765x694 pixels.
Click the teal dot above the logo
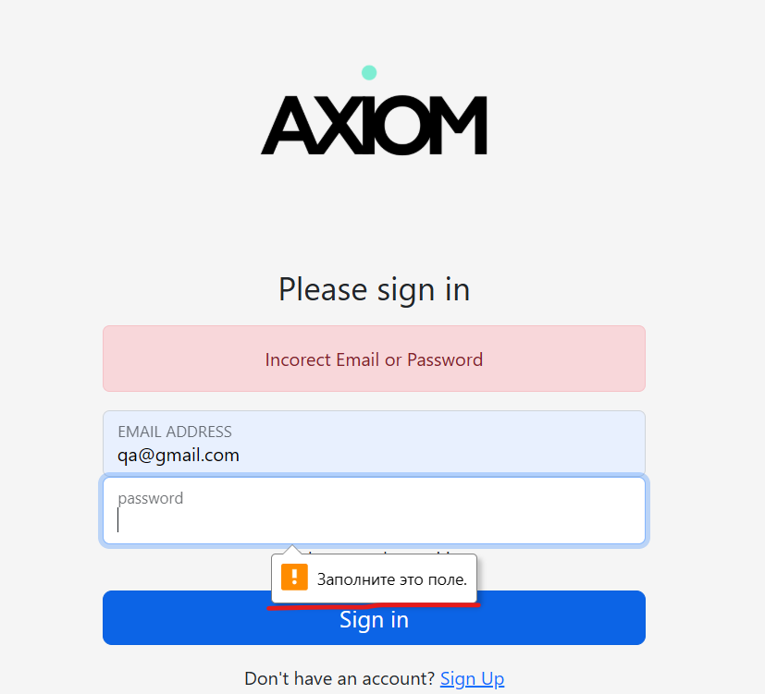click(369, 72)
